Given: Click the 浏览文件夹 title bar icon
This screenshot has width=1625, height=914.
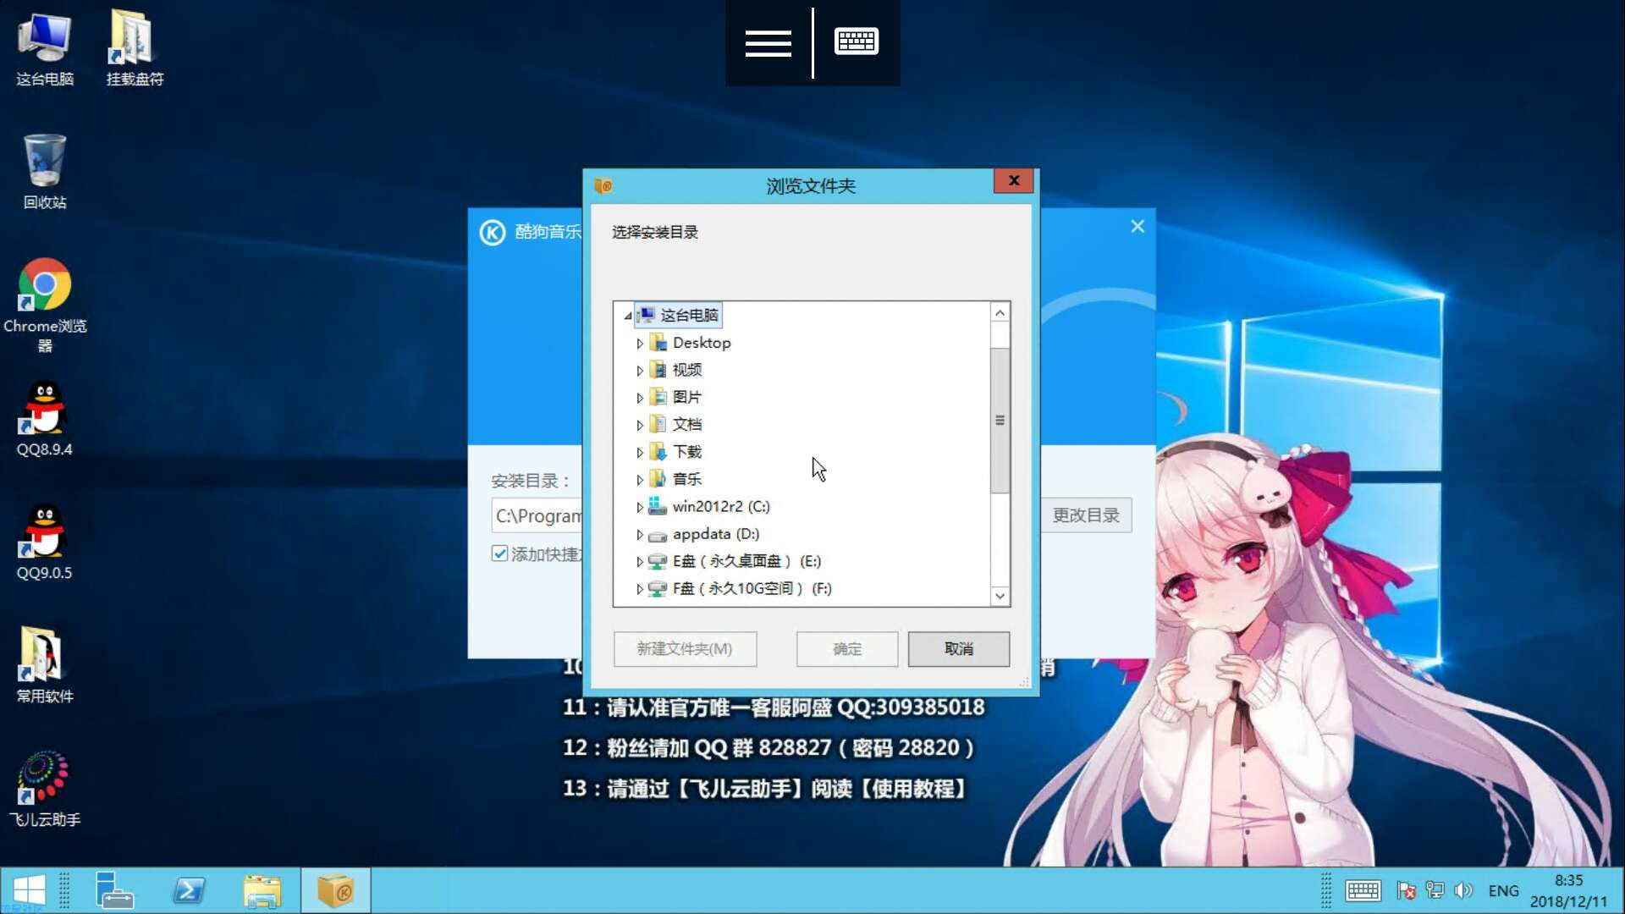Looking at the screenshot, I should pos(603,185).
